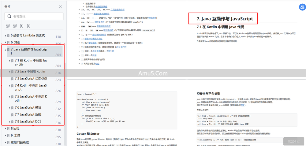Close the 书签 bookmarks panel
306x146 pixels.
point(61,7)
